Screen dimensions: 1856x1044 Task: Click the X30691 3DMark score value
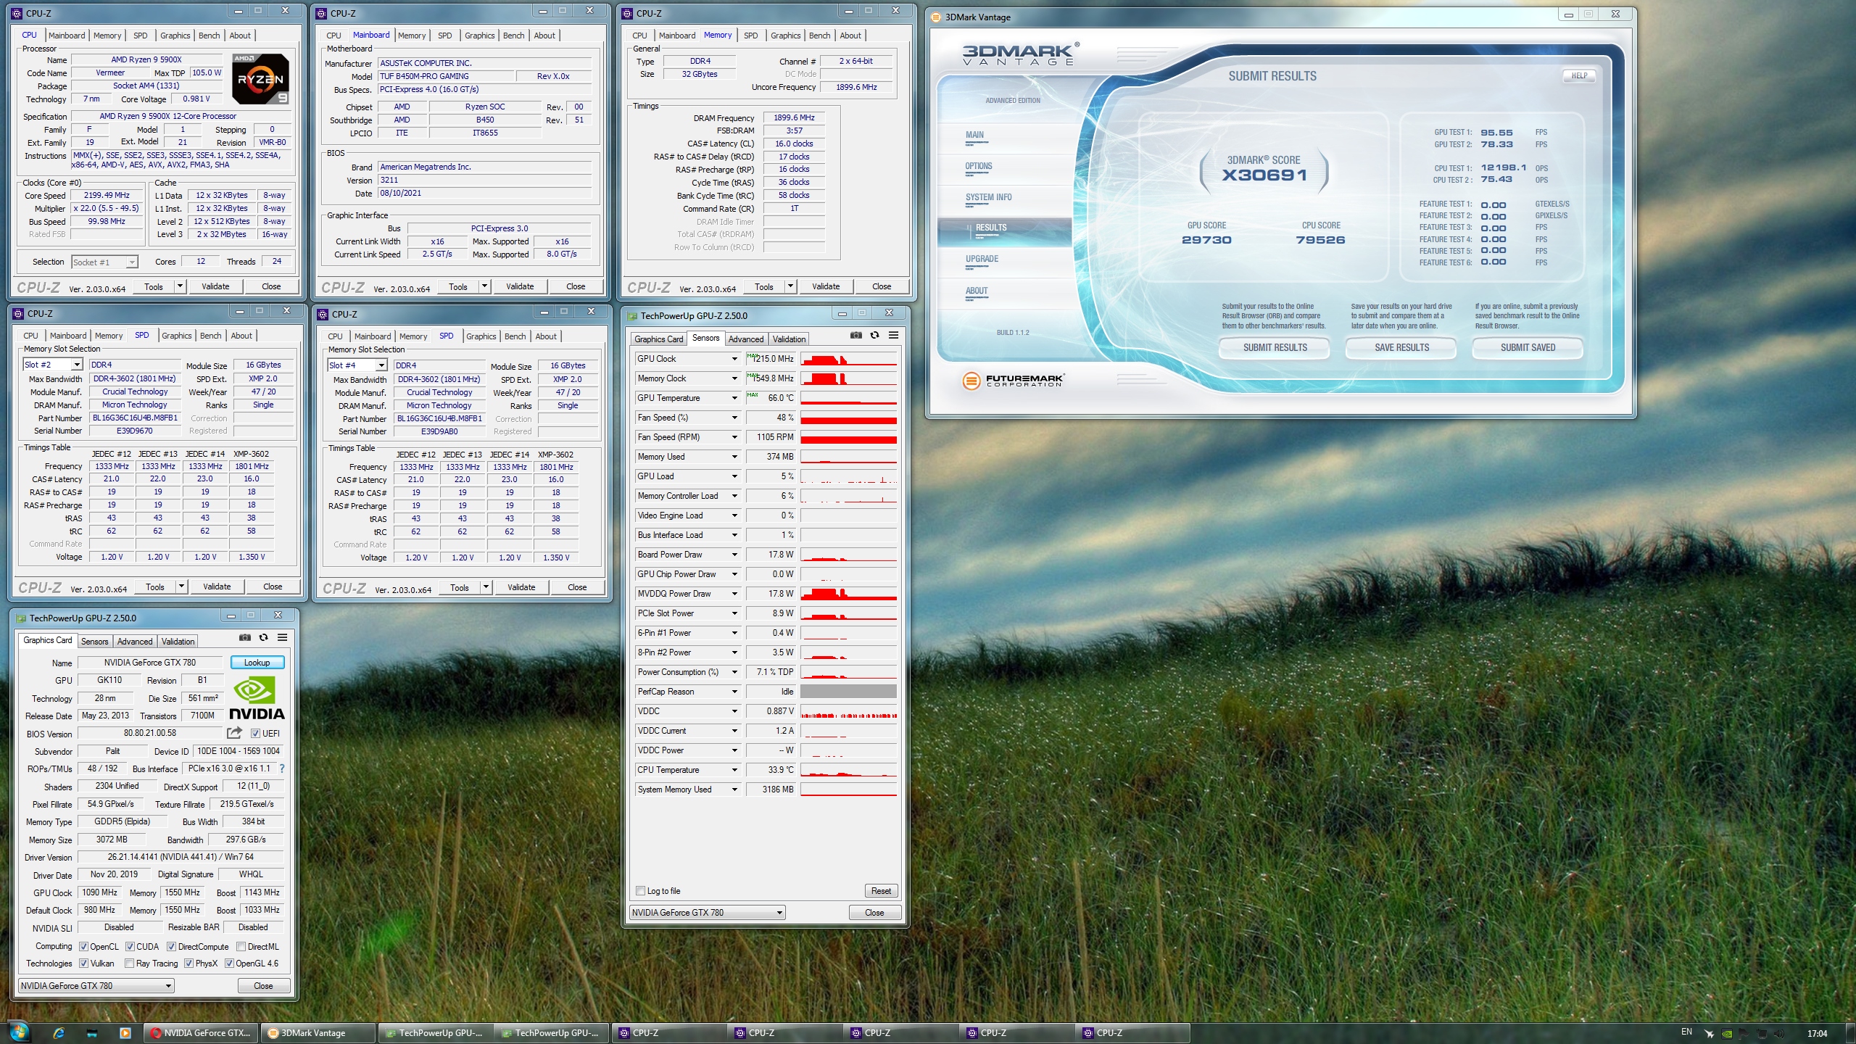pyautogui.click(x=1264, y=175)
